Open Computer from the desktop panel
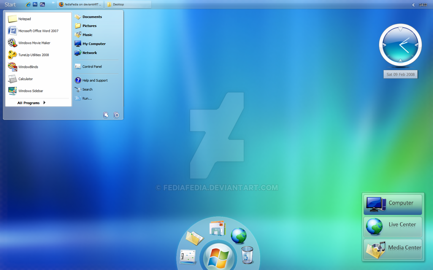This screenshot has width=433, height=270. tap(393, 205)
